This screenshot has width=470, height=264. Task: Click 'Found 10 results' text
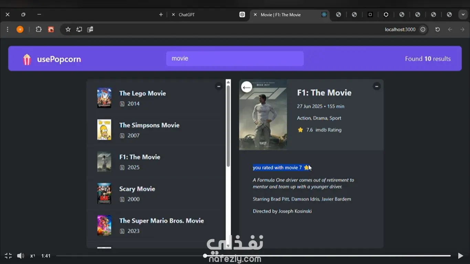428,59
